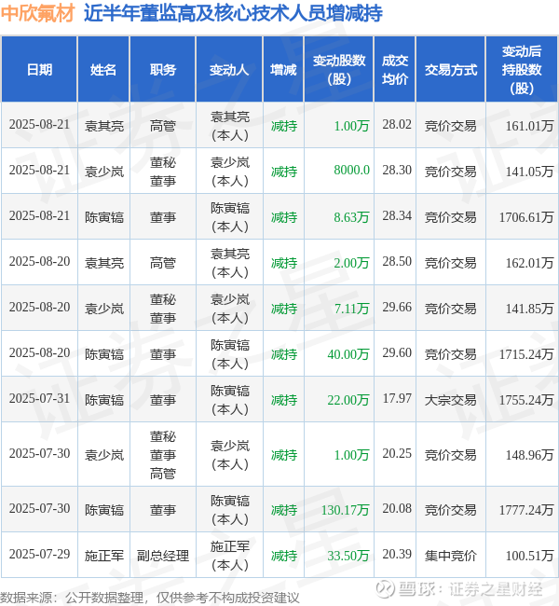Click the share change value 22.00万

(x=348, y=400)
